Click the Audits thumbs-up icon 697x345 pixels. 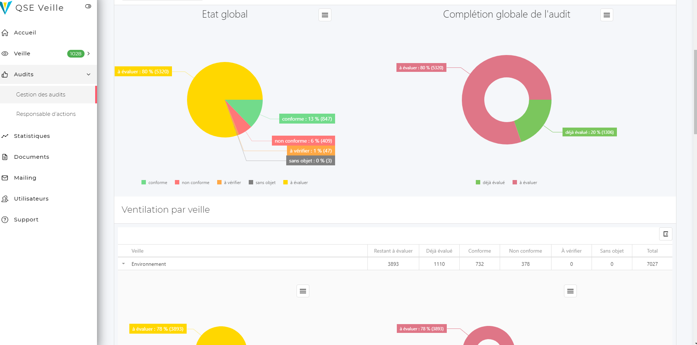pyautogui.click(x=5, y=74)
